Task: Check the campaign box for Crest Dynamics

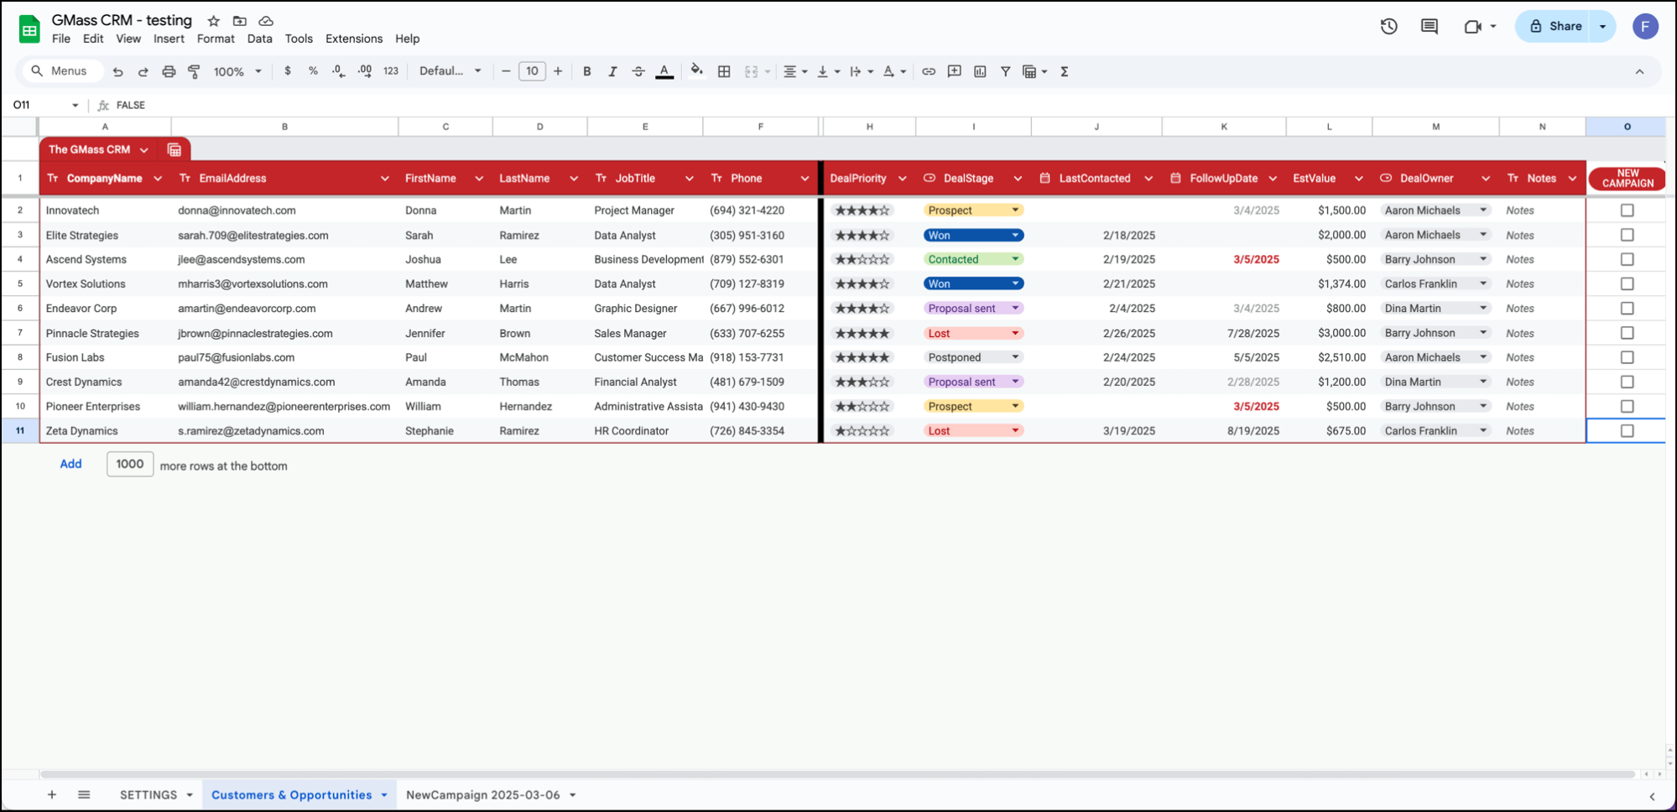Action: click(x=1627, y=382)
